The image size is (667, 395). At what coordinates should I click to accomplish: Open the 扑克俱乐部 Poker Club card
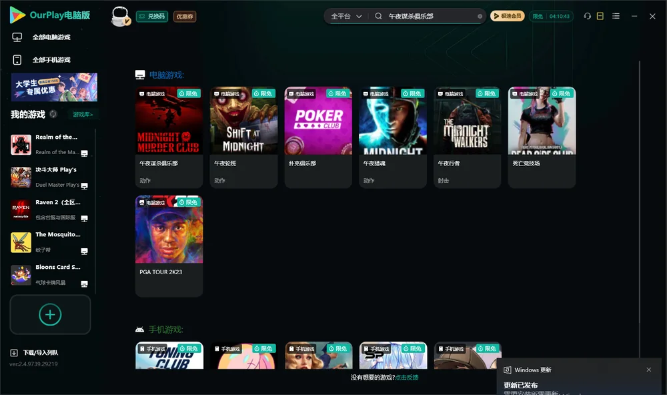tap(318, 137)
